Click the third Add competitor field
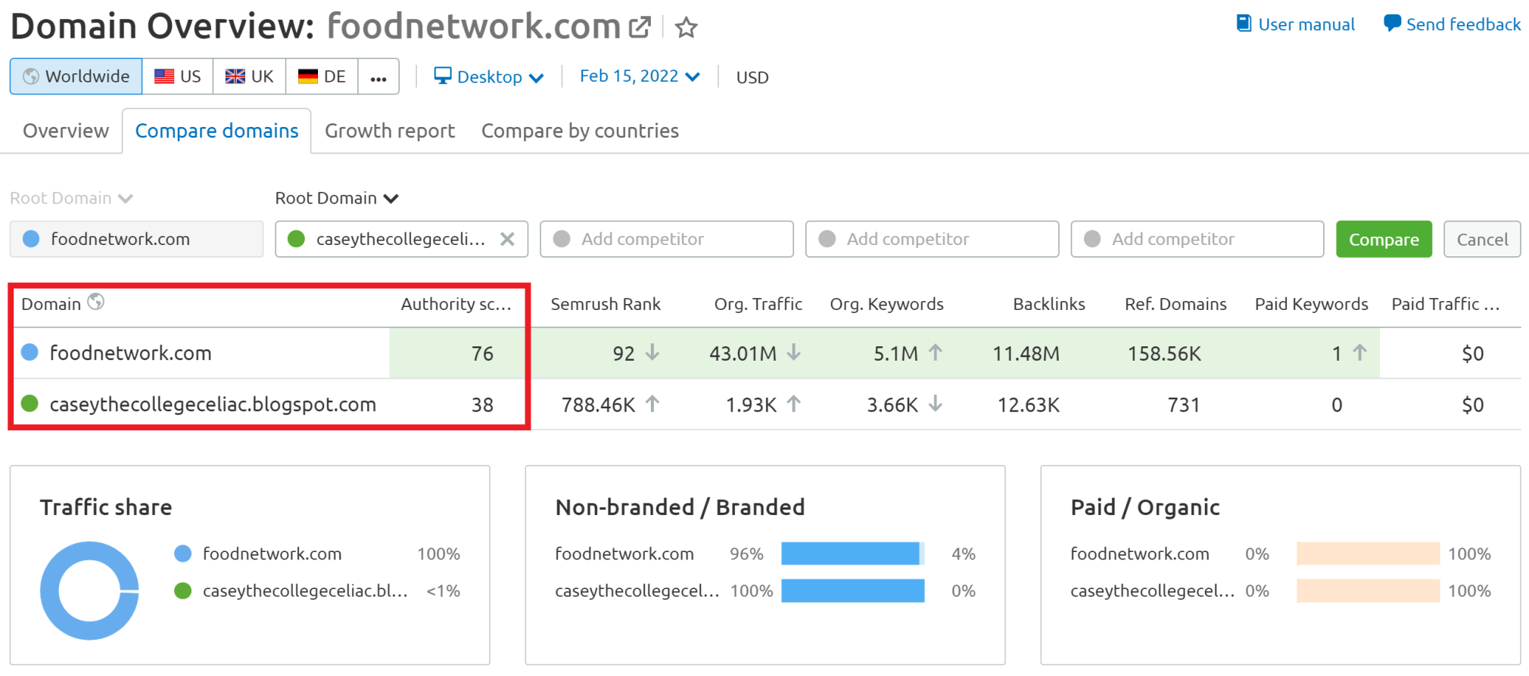Screen dimensions: 1529x676 1197,239
